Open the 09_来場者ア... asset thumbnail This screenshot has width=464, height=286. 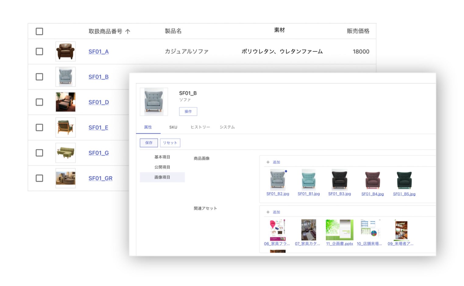tap(401, 230)
